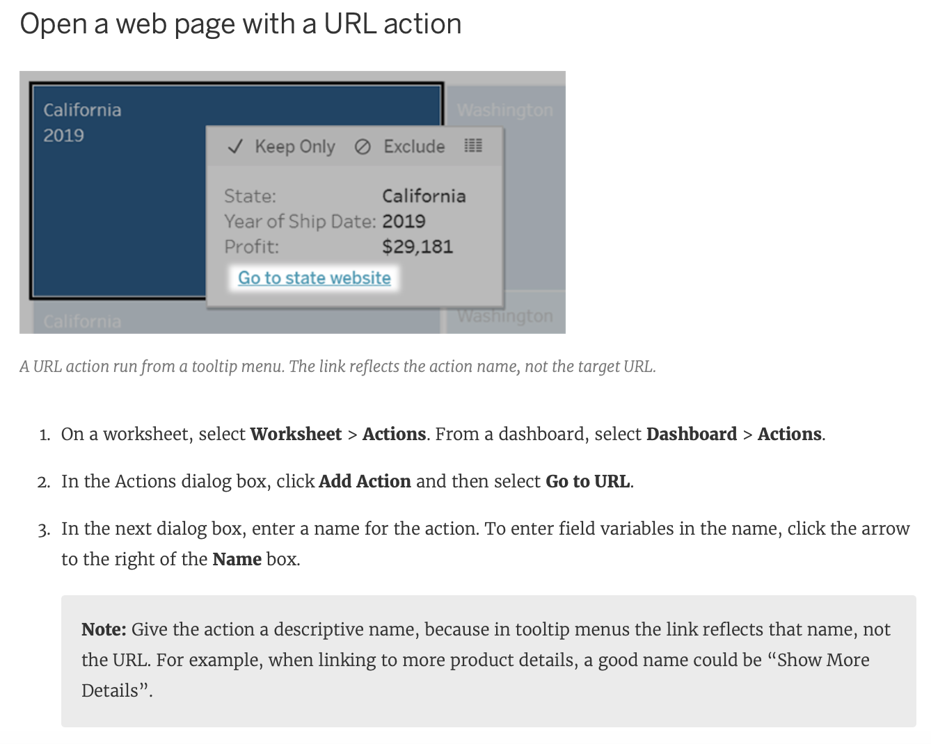
Task: Click the Exclude label in tooltip
Action: click(414, 147)
